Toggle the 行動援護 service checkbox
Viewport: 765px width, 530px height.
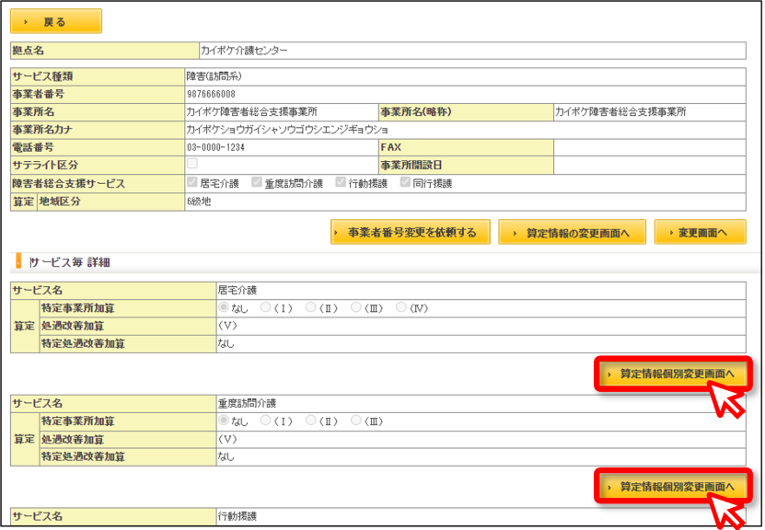pos(341,182)
